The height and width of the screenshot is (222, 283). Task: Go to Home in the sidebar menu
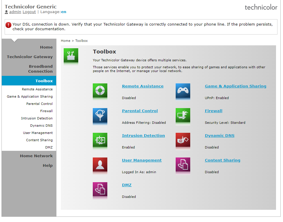point(46,47)
